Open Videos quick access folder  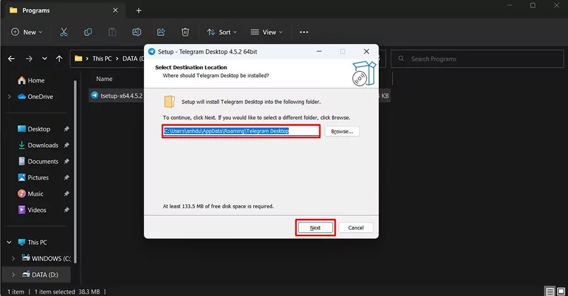click(x=32, y=210)
